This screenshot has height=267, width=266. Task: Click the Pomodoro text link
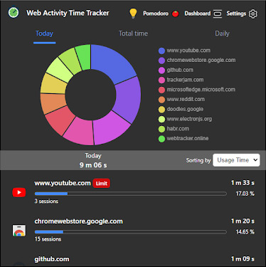coord(156,14)
